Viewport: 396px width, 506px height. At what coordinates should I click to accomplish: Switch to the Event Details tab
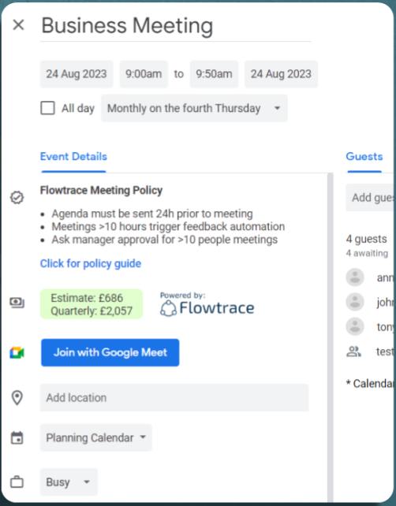click(x=73, y=157)
